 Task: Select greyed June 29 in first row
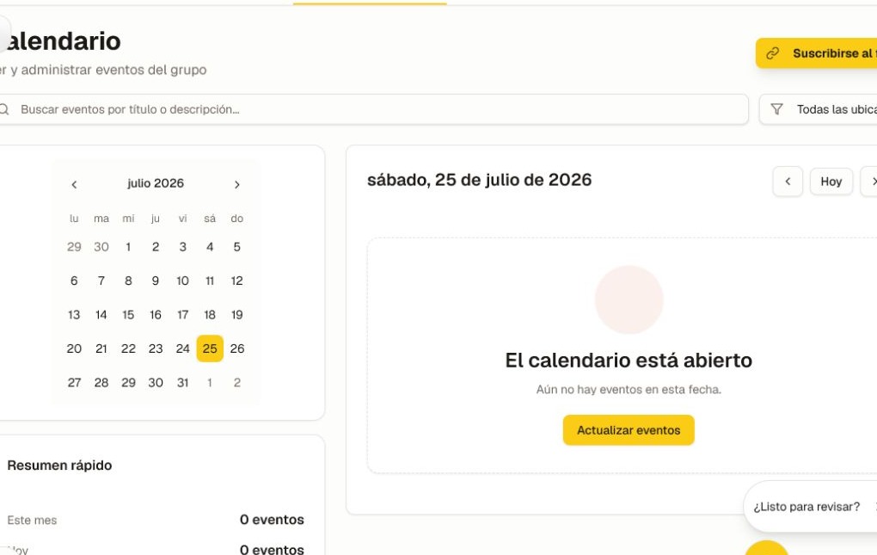click(74, 247)
